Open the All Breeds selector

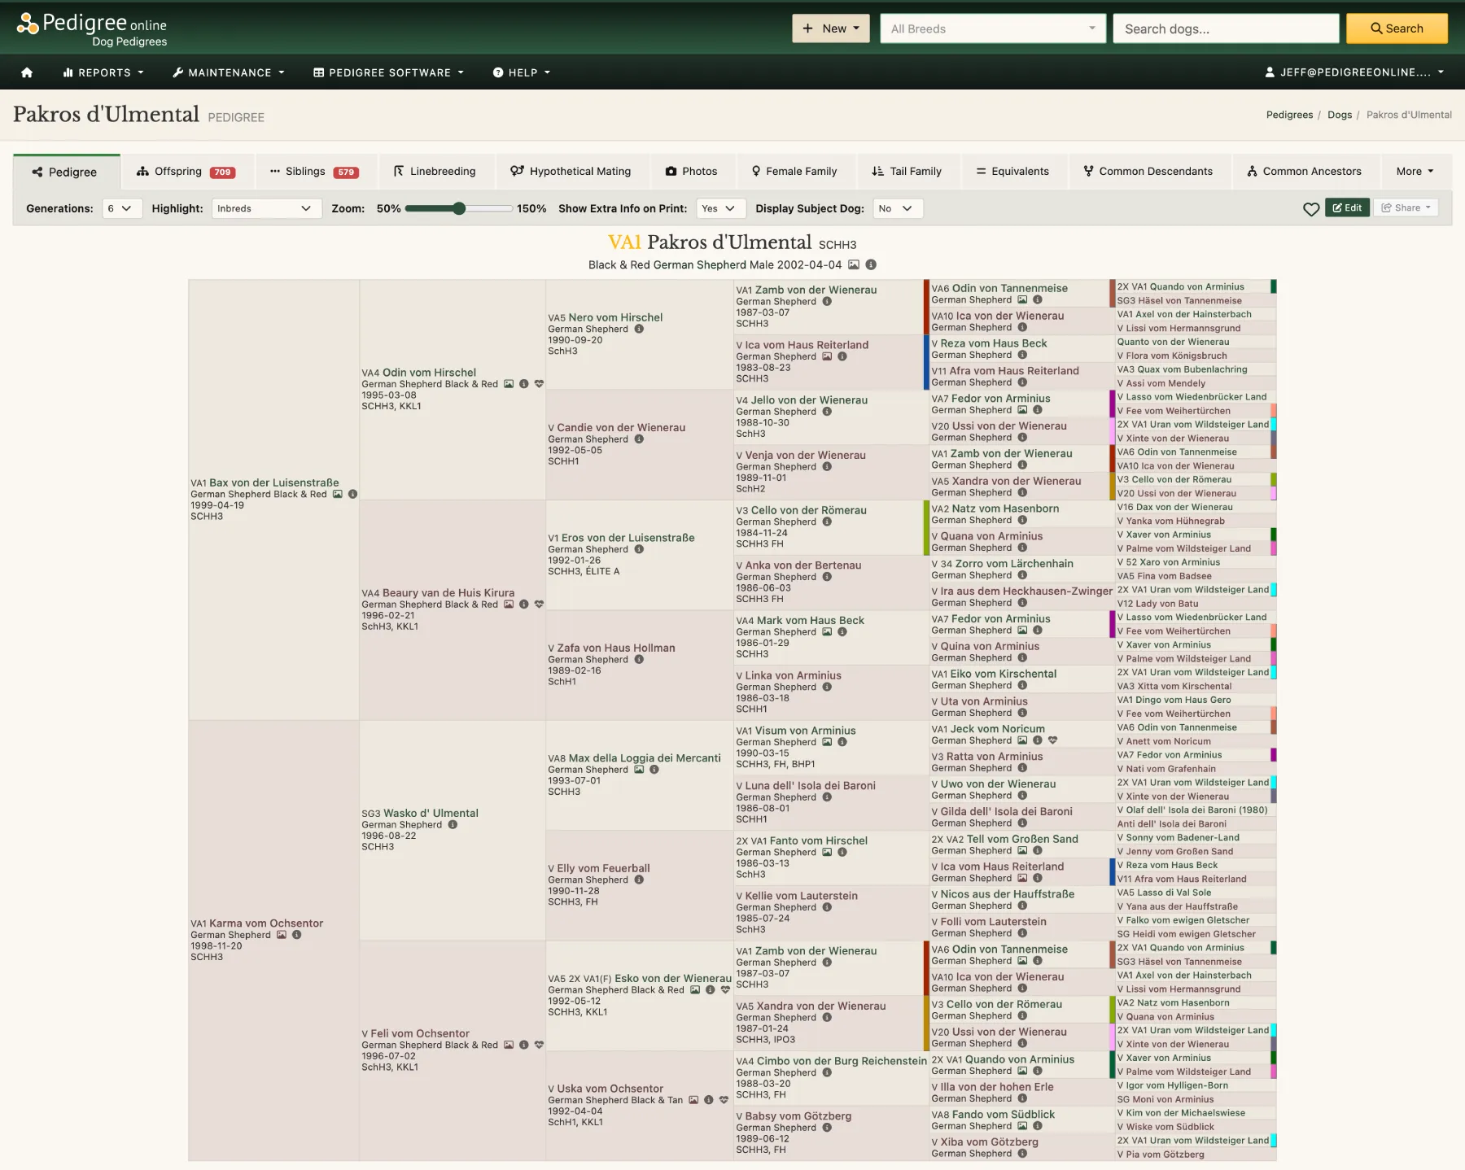[x=993, y=28]
